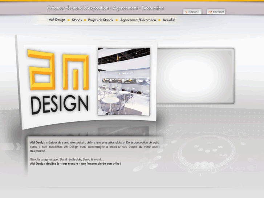Open the Stands menu item
This screenshot has width=264, height=198.
point(77,20)
